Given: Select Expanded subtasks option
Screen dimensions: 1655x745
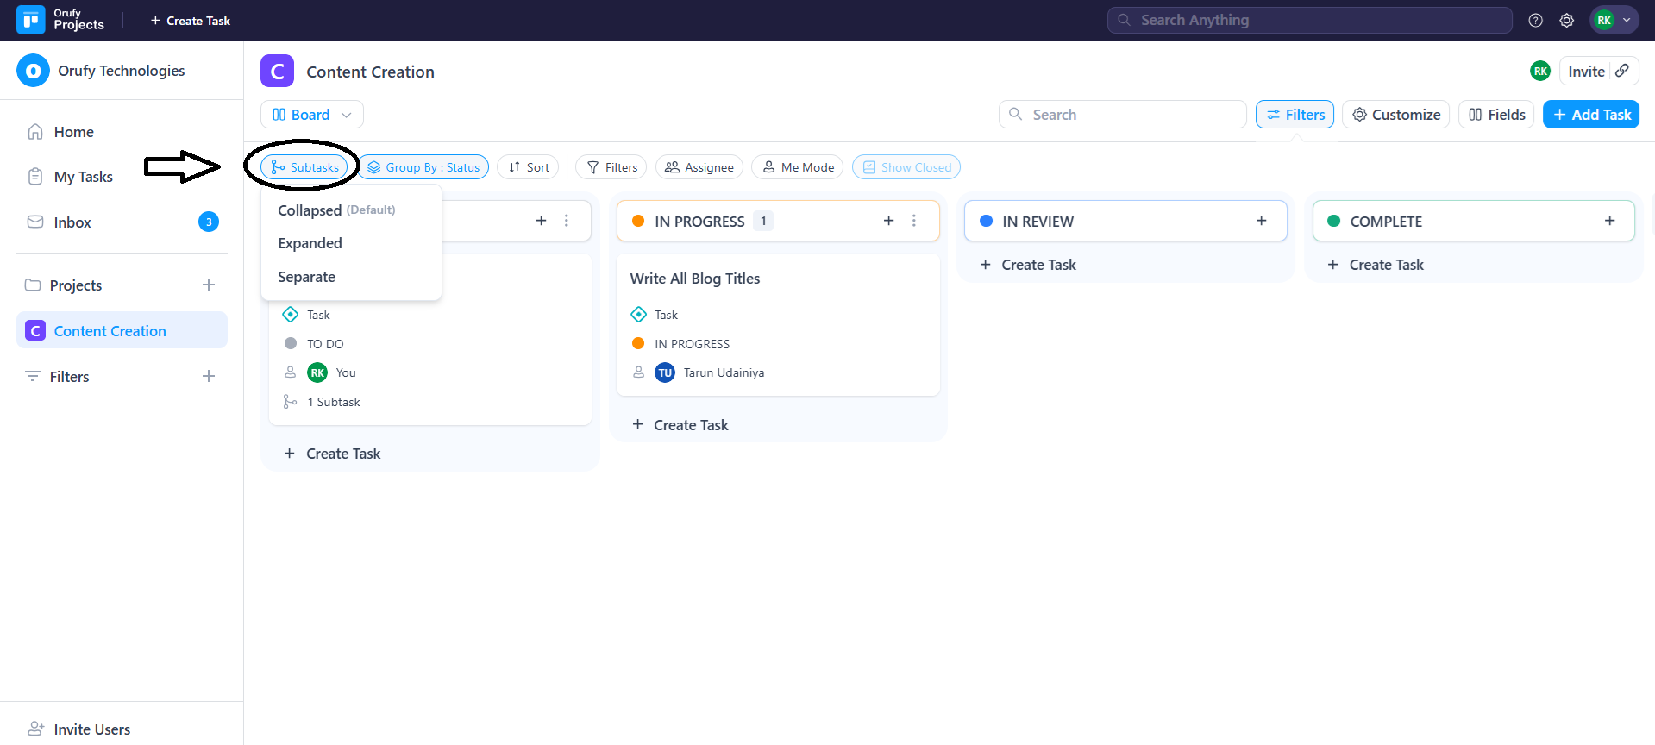Looking at the screenshot, I should [x=310, y=243].
